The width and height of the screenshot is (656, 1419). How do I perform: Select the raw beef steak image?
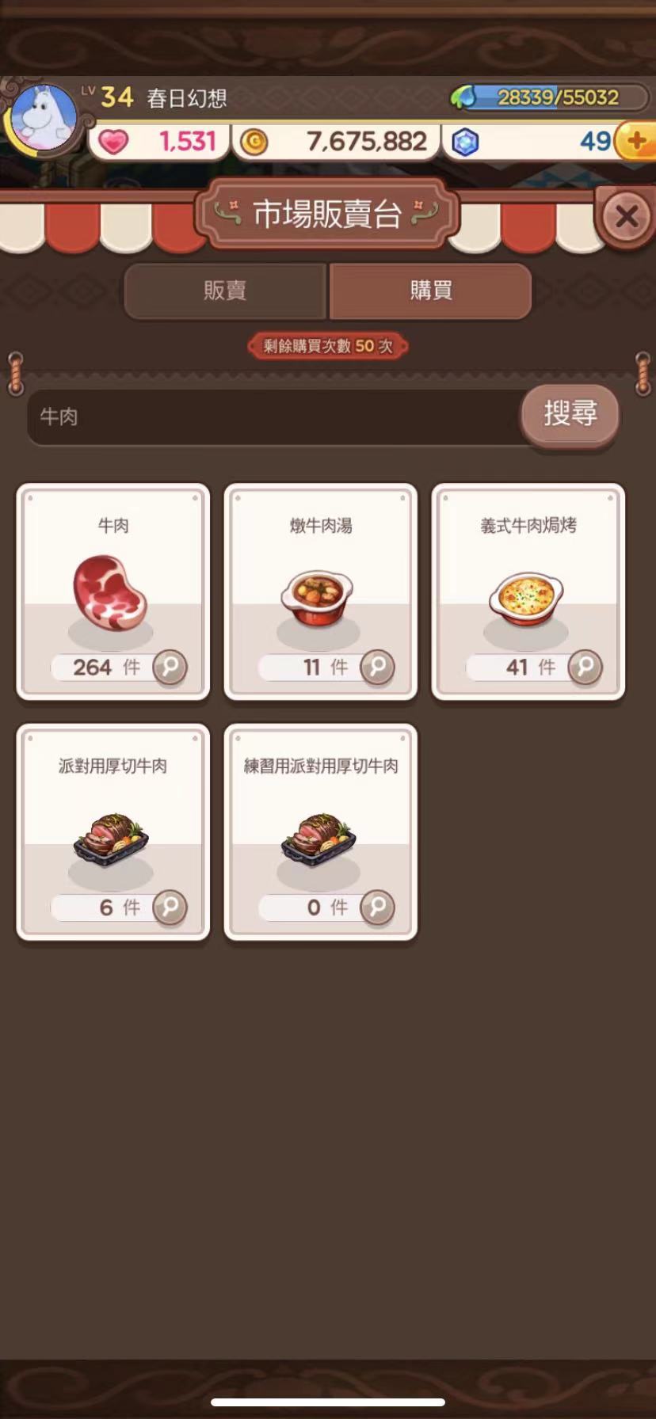pos(111,593)
